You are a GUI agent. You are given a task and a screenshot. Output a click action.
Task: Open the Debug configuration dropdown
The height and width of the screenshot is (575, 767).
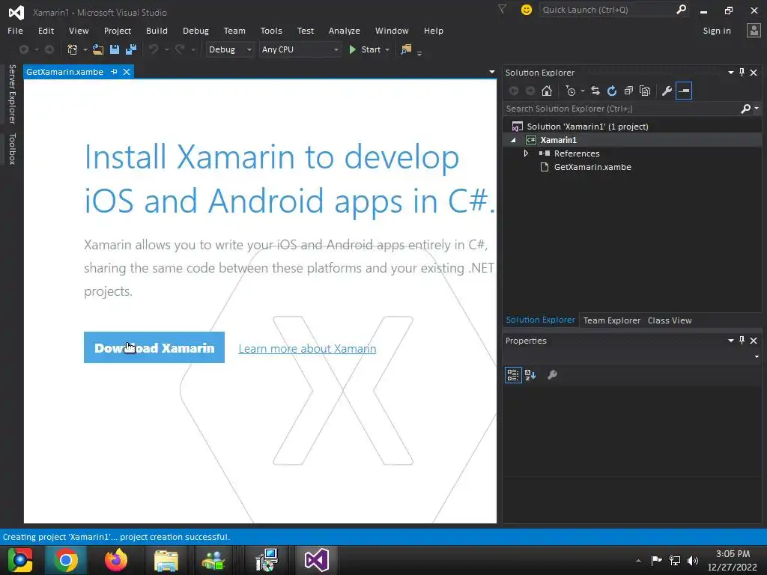(229, 49)
